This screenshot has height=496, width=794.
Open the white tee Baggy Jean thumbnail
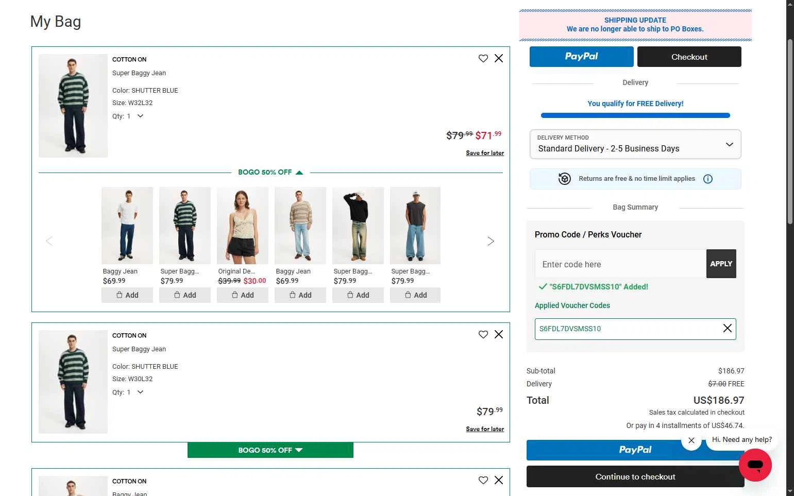[127, 226]
